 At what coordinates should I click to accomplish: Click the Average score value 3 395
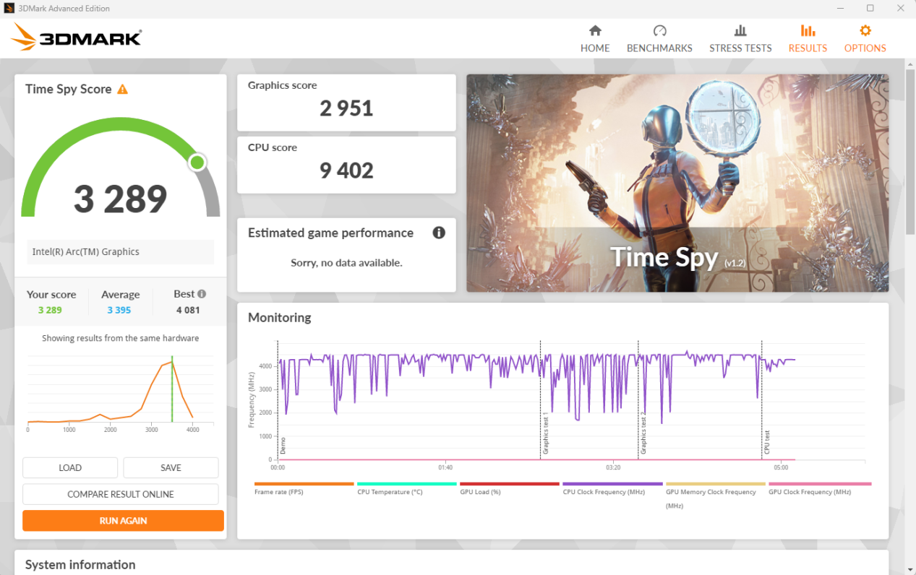pos(119,310)
